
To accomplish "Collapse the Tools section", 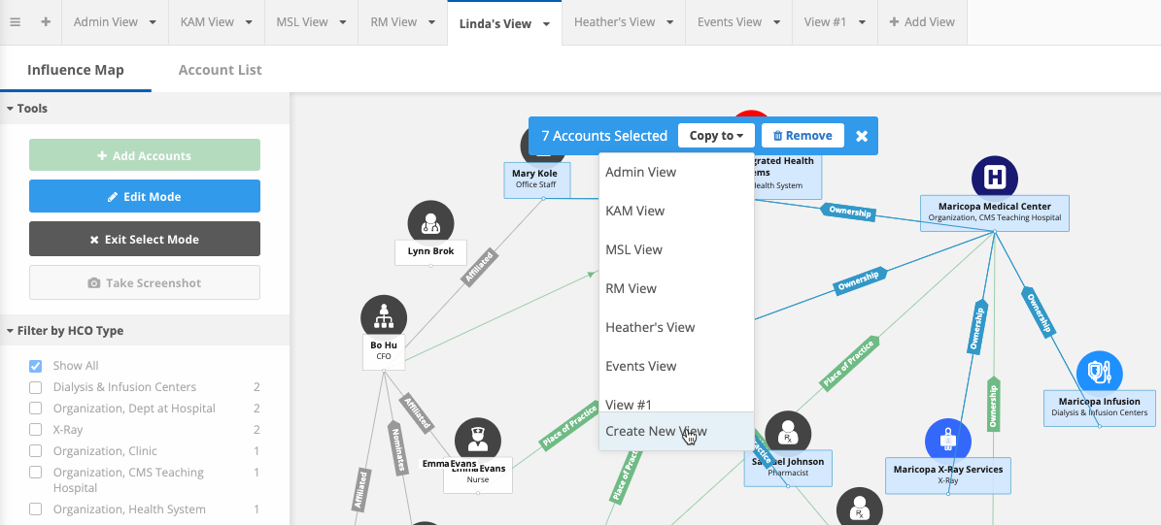I will point(10,109).
